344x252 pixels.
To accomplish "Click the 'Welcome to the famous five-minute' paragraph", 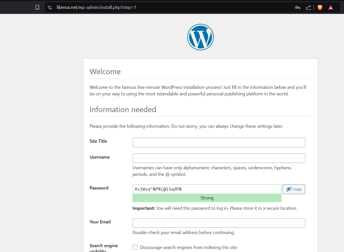I will 198,91.
